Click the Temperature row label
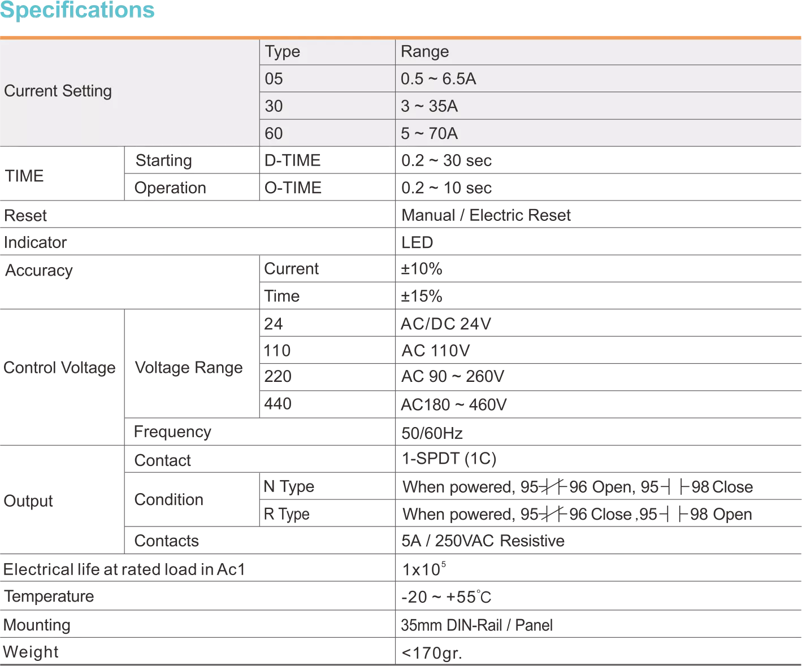This screenshot has width=802, height=666. [x=47, y=597]
